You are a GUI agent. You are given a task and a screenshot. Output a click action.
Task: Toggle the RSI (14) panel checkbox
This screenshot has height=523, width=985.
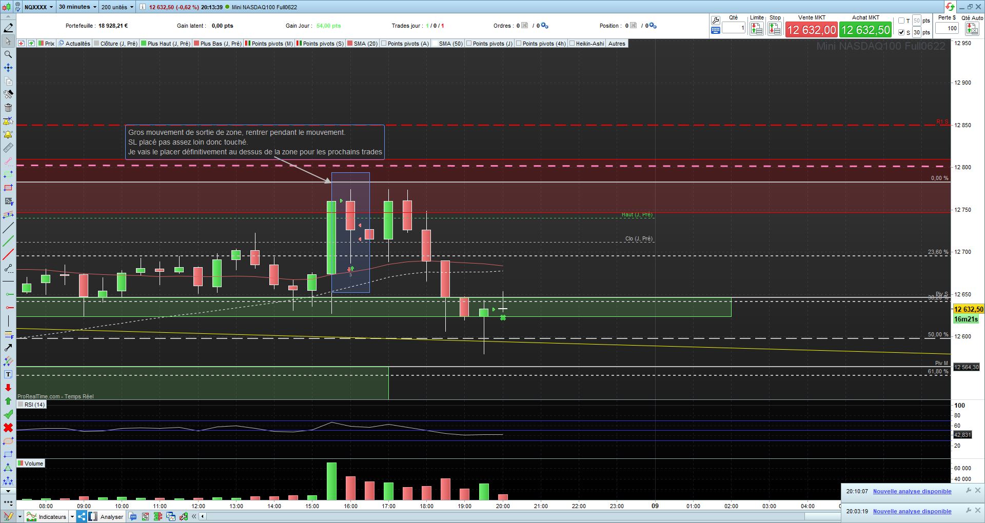point(20,405)
